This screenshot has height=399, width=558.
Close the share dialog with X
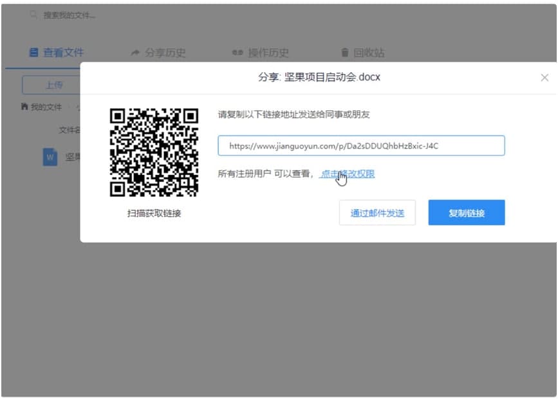pos(544,78)
